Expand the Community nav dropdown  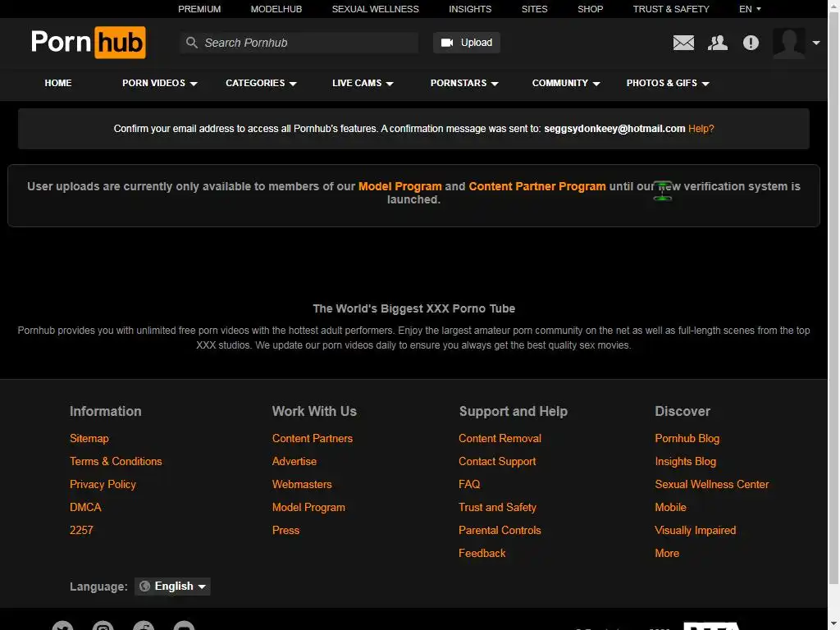click(566, 83)
